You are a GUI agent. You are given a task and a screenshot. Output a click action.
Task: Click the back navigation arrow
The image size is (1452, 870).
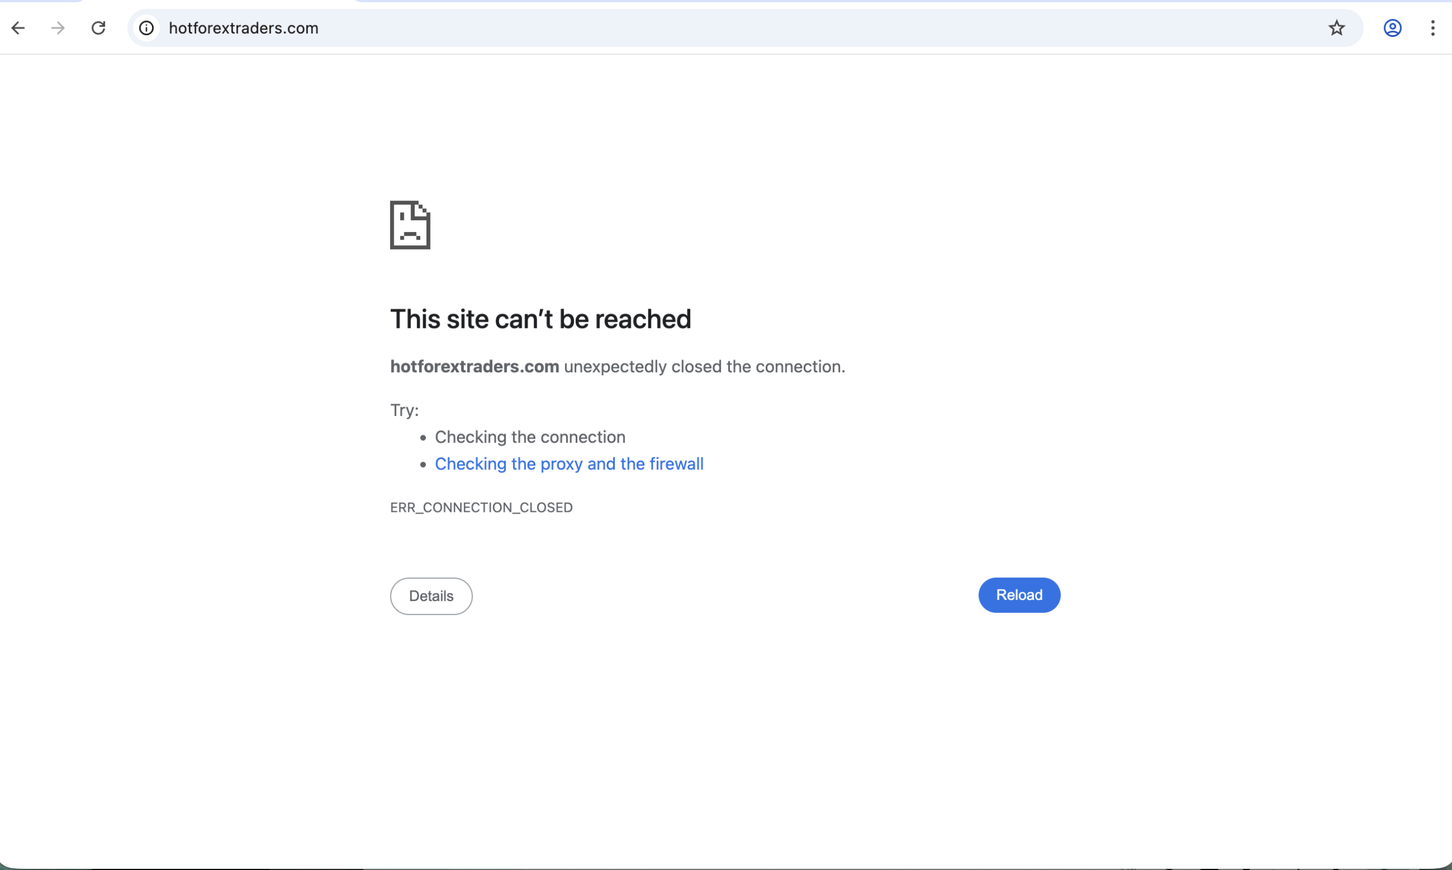tap(19, 28)
